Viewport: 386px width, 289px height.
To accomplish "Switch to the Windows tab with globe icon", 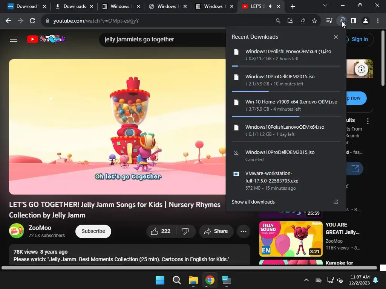I will point(167,6).
